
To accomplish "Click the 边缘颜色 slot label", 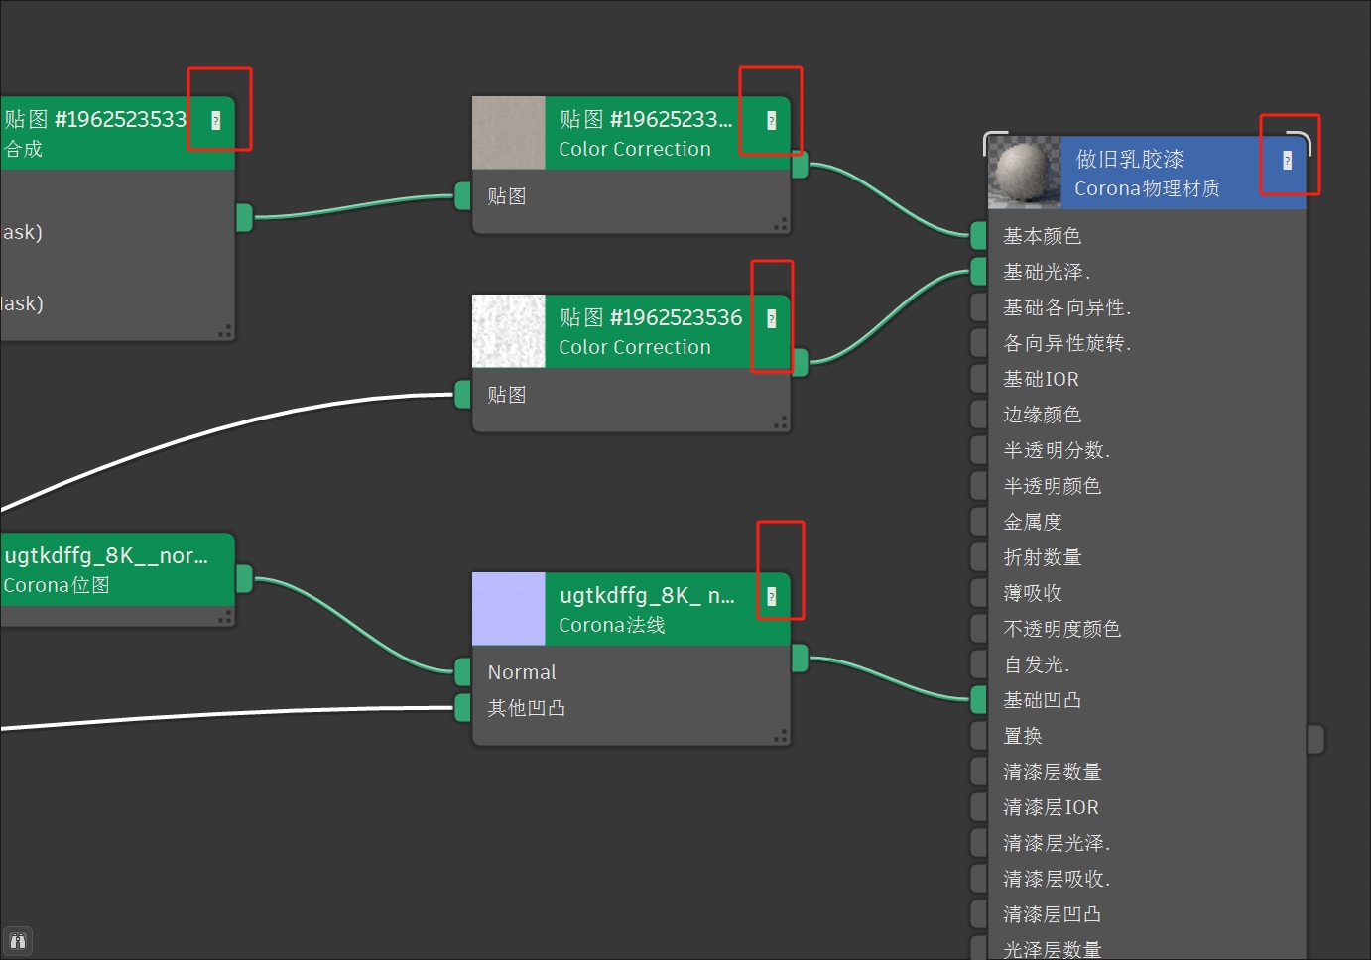I will click(1042, 416).
